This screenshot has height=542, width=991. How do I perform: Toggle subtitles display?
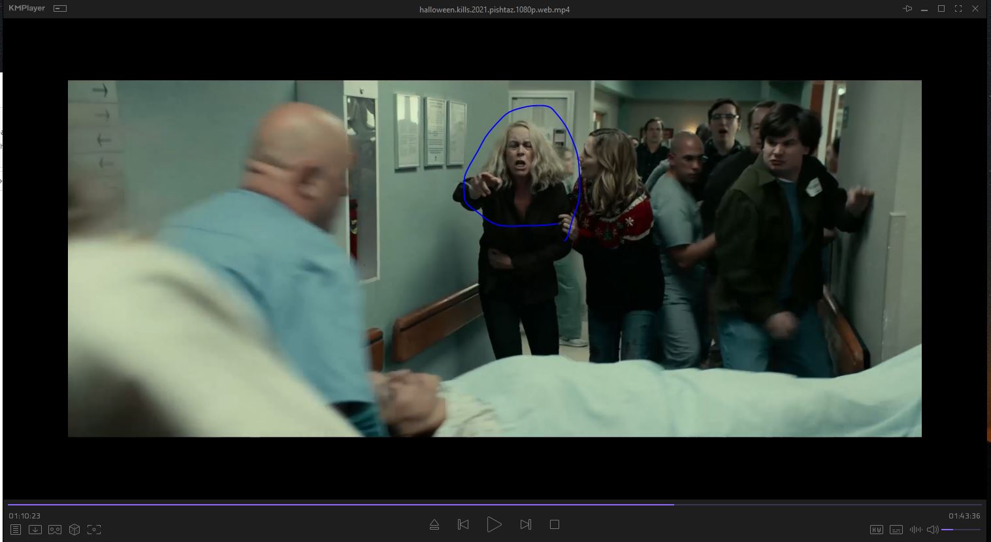896,530
